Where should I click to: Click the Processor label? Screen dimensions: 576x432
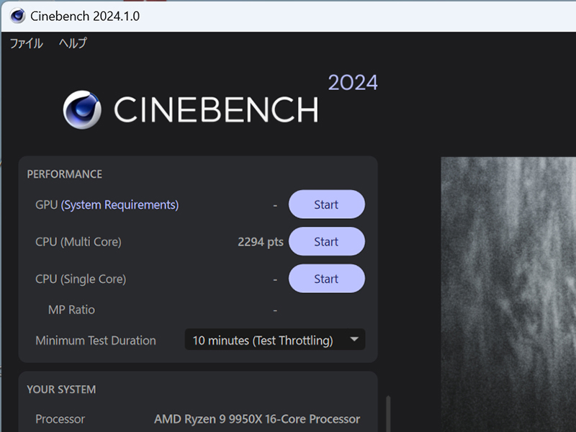pos(60,419)
